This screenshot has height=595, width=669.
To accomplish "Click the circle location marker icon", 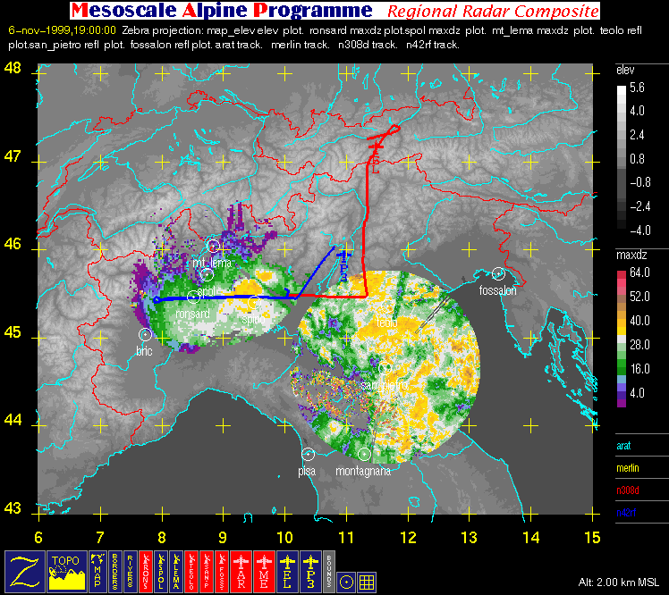I will (x=346, y=582).
